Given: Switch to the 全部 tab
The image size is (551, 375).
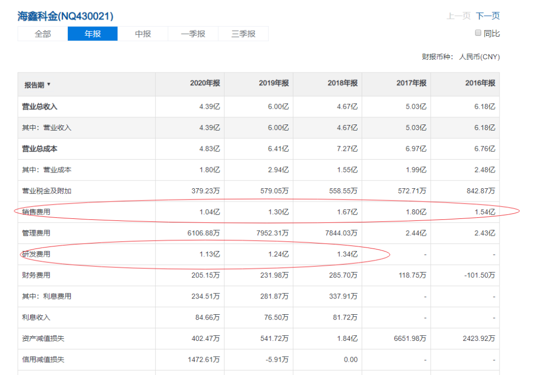Looking at the screenshot, I should (42, 34).
